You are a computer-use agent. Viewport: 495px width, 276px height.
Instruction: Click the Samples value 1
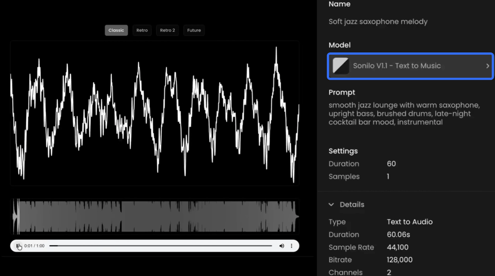pos(388,176)
